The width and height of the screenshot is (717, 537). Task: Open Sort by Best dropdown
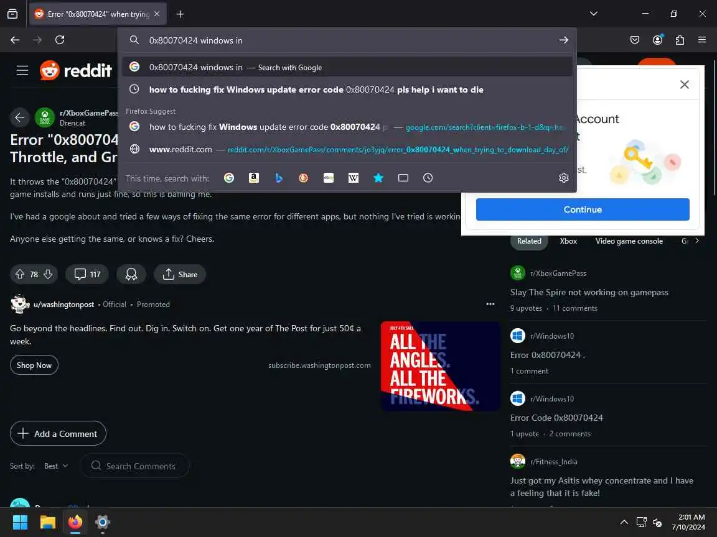pos(56,466)
